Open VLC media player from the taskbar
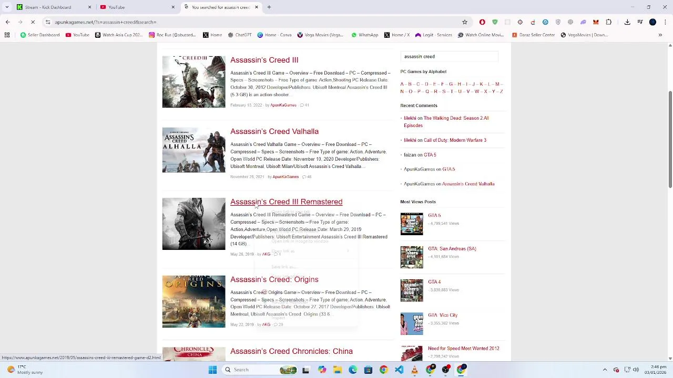673x378 pixels. (415, 370)
